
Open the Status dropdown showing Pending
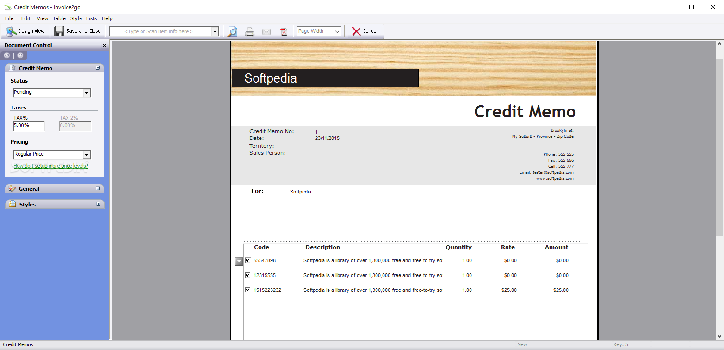(x=87, y=93)
